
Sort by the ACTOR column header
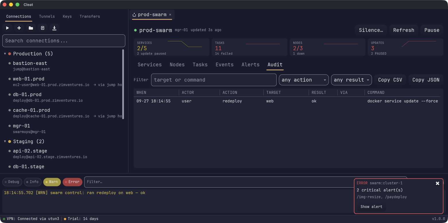[x=188, y=93]
